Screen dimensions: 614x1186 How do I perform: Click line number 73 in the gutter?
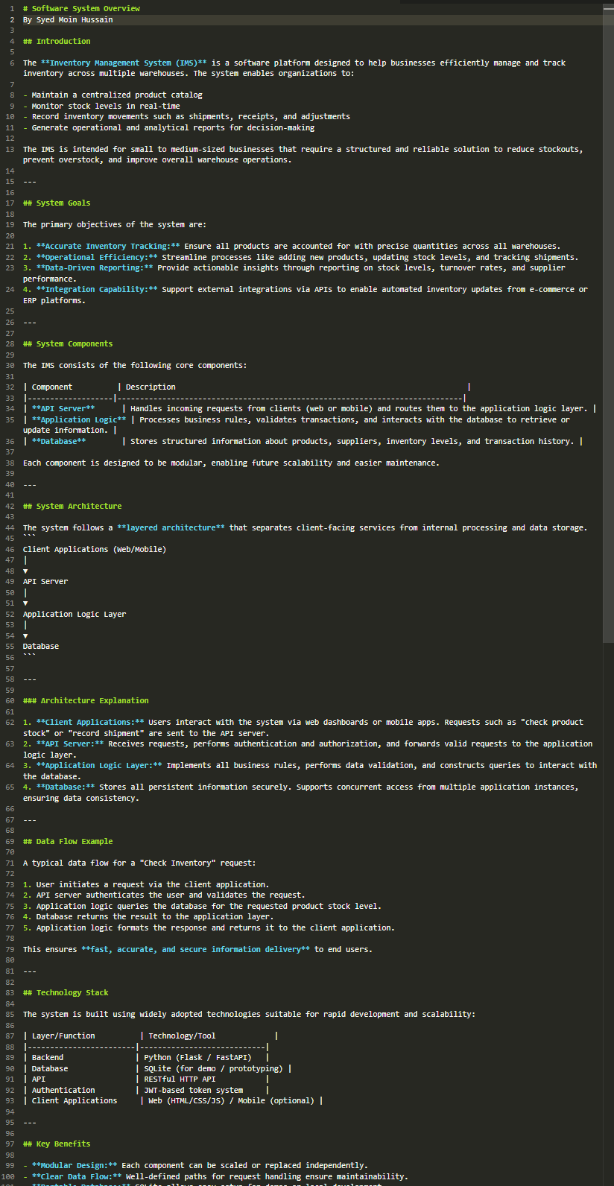[x=10, y=884]
